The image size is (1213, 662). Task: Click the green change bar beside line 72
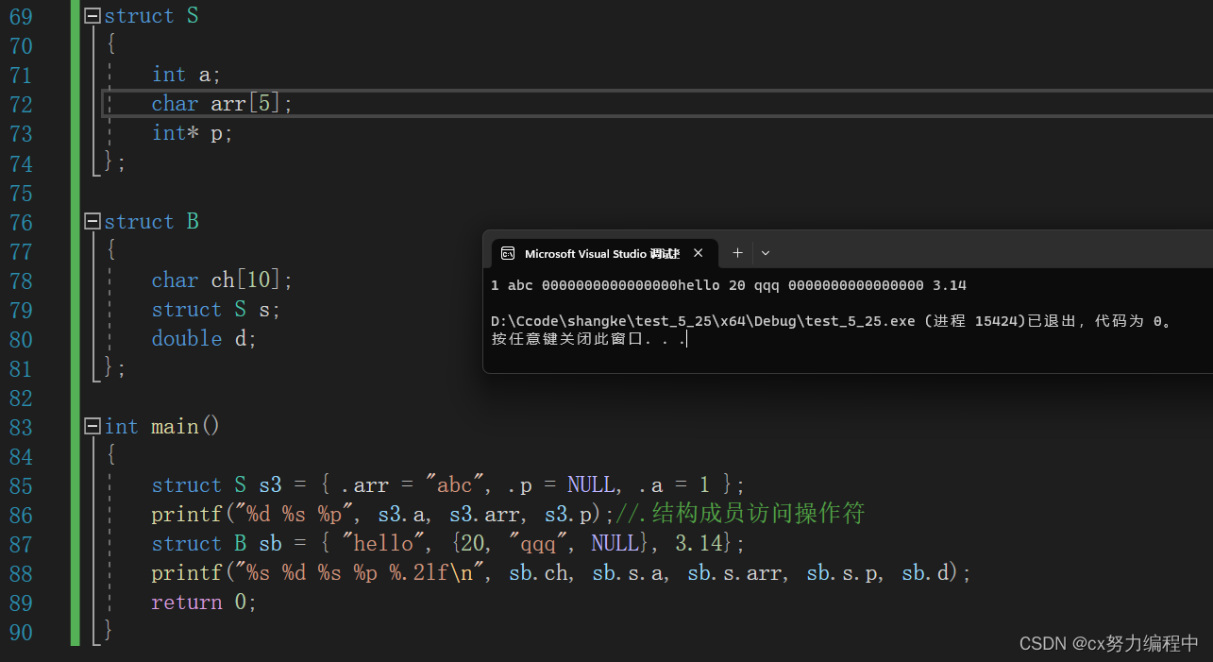(x=76, y=104)
